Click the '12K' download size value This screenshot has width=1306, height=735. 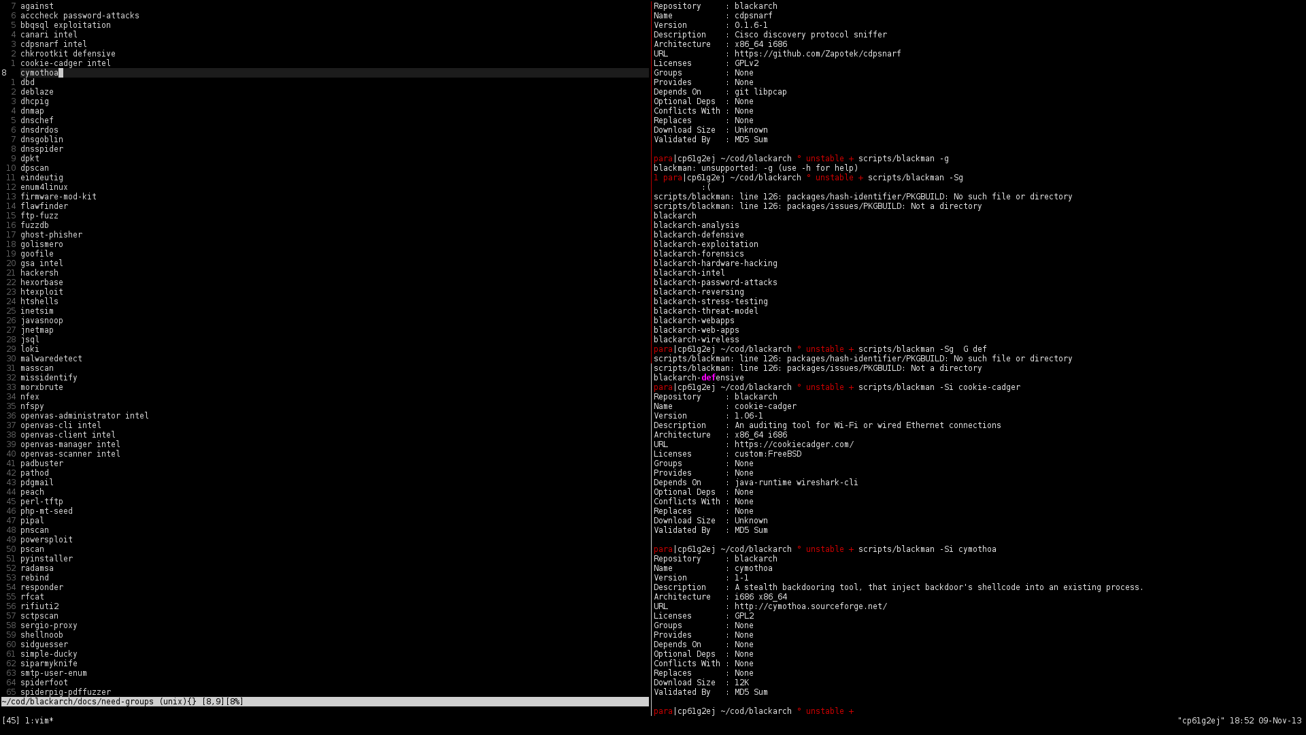(x=741, y=683)
